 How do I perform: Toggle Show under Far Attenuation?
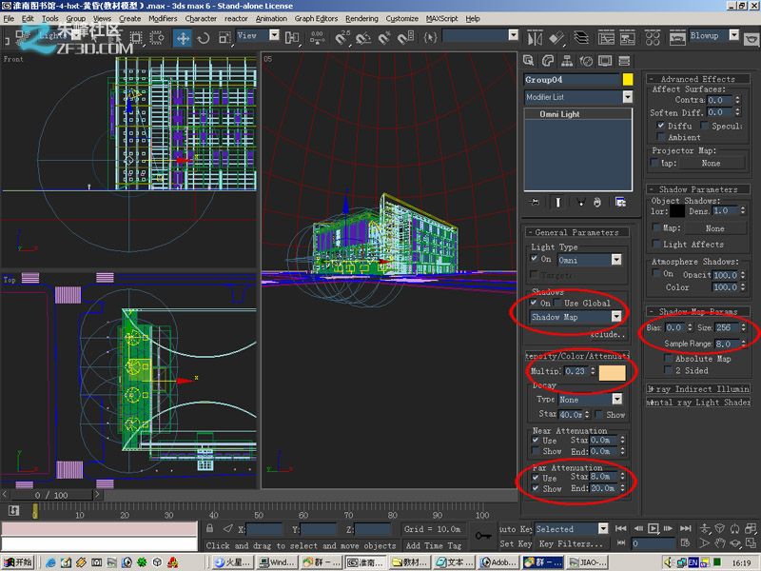(x=535, y=487)
